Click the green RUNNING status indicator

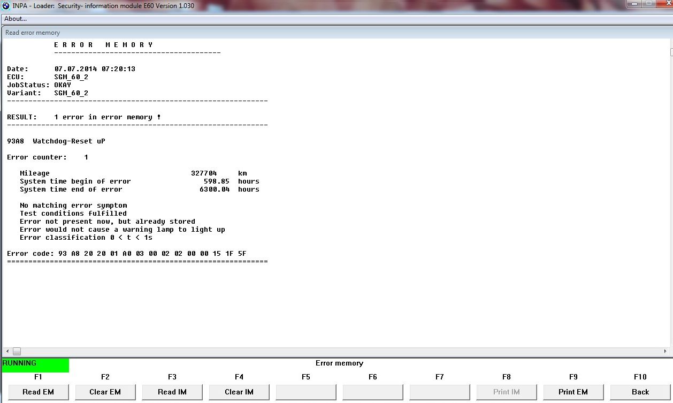click(x=35, y=365)
